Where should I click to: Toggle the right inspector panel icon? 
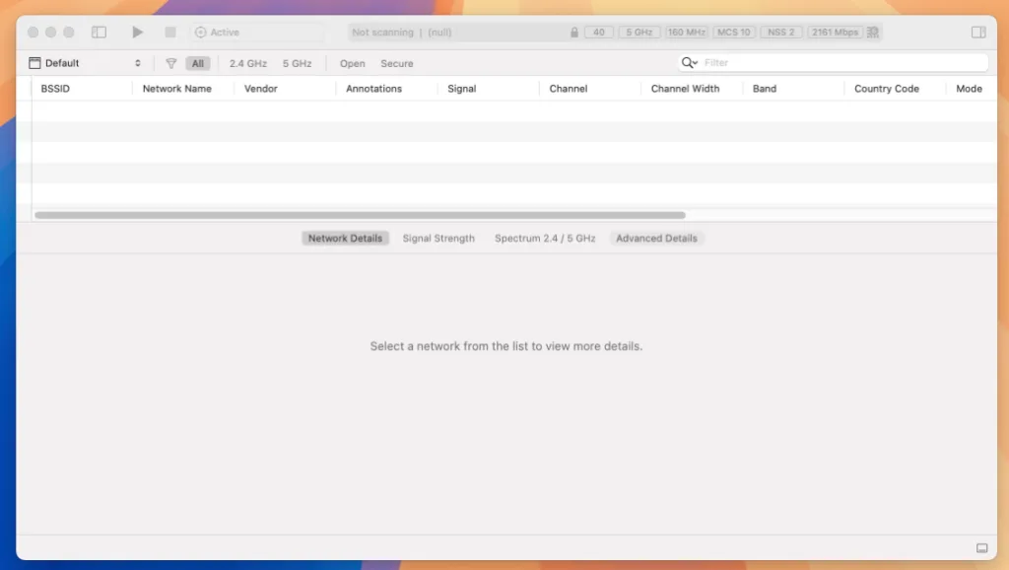978,33
